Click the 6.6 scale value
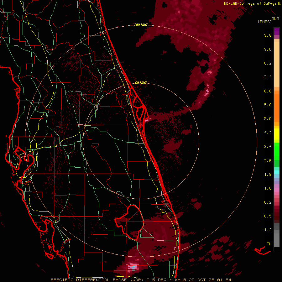Viewport: 282px width, 282px height. pos(268,91)
